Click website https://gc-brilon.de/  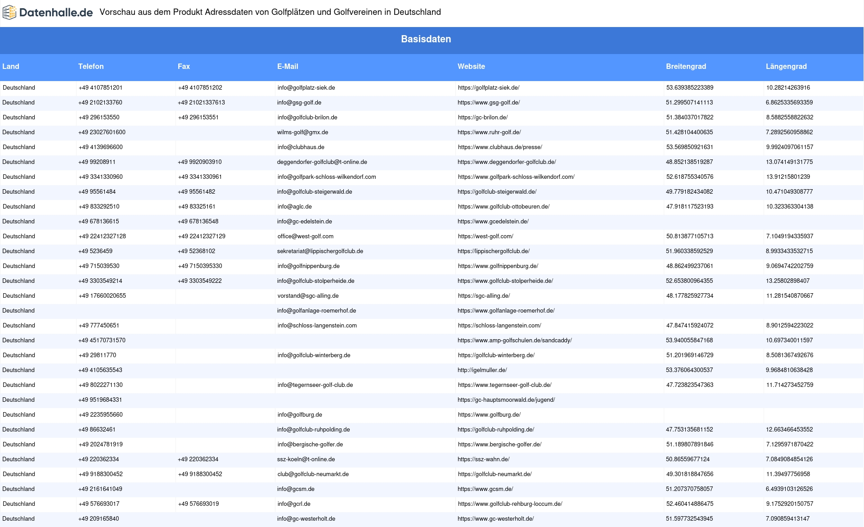483,118
